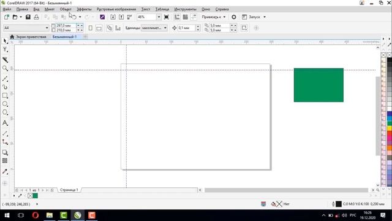Click the Undo arrow icon
This screenshot has height=221, width=392.
74,17
